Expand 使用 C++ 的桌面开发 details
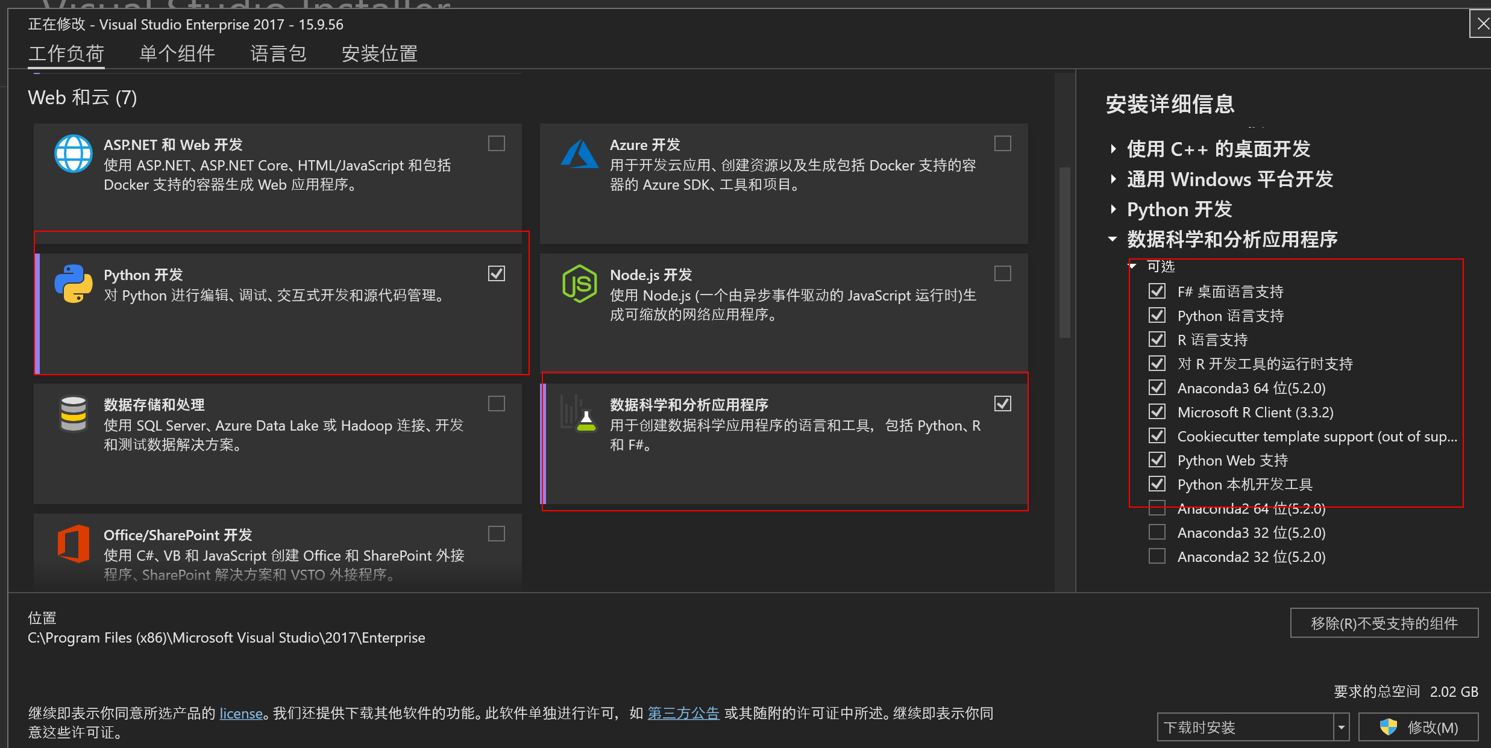1491x748 pixels. click(1113, 149)
